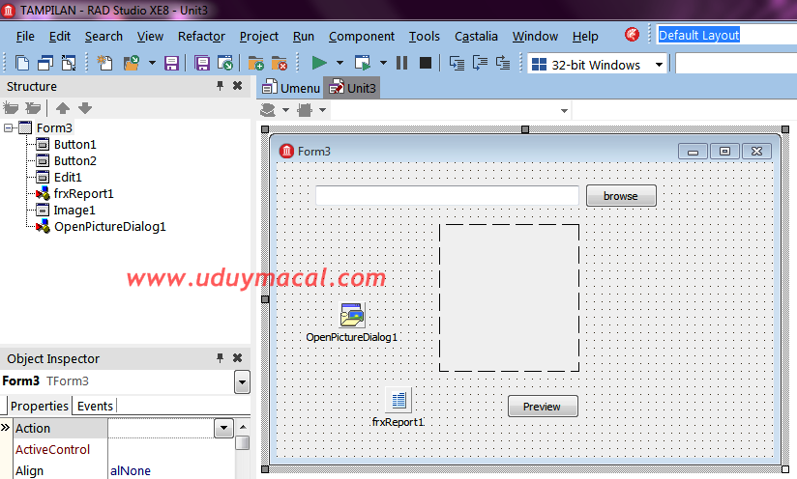Select frxReport1 in the Structure tree
The height and width of the screenshot is (479, 797).
[x=84, y=194]
